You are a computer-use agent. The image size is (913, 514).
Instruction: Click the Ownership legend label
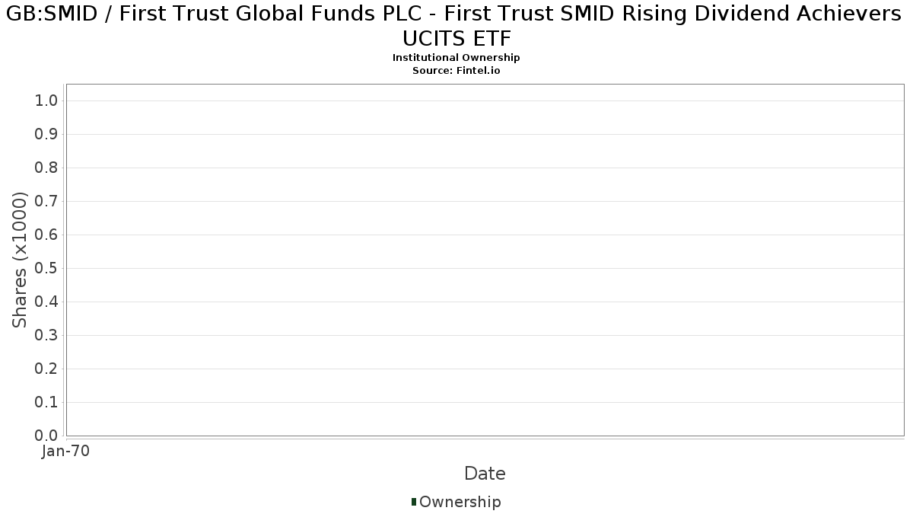[x=460, y=502]
